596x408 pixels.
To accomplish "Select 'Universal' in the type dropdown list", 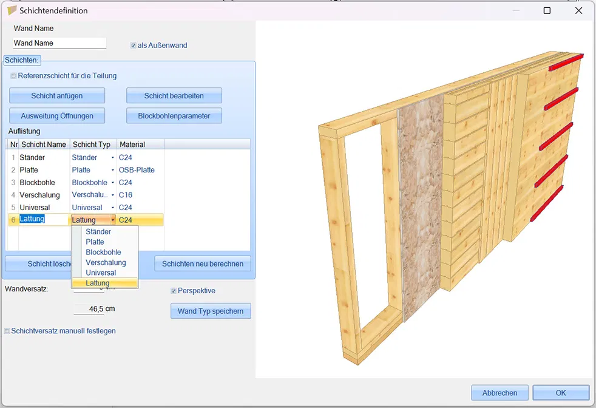I will [x=101, y=273].
